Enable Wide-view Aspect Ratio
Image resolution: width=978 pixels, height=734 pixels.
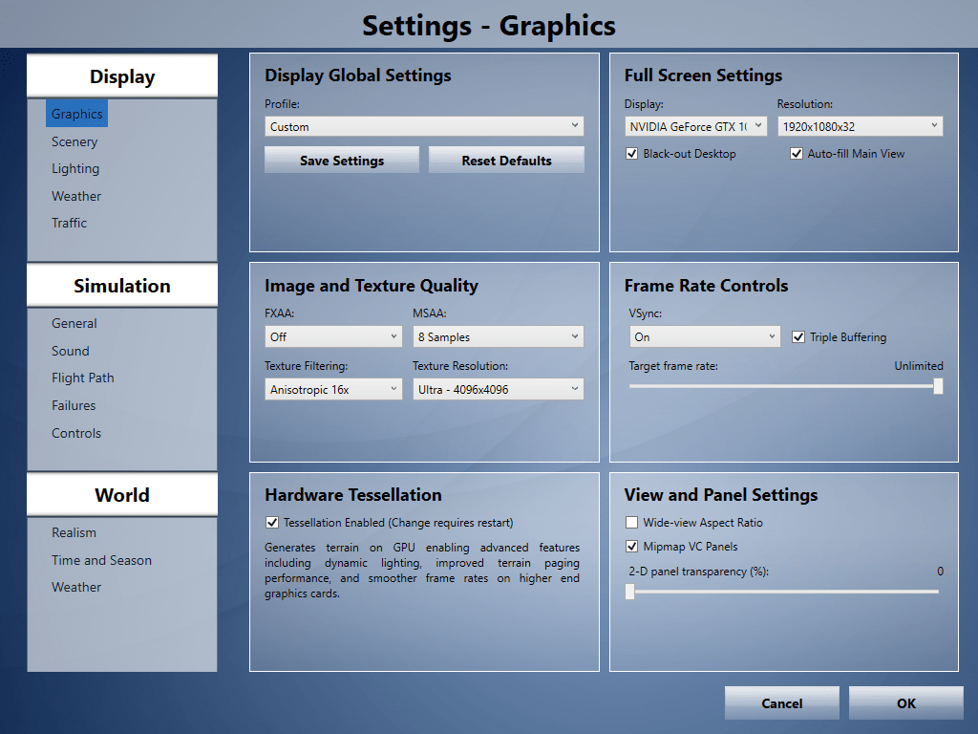631,523
